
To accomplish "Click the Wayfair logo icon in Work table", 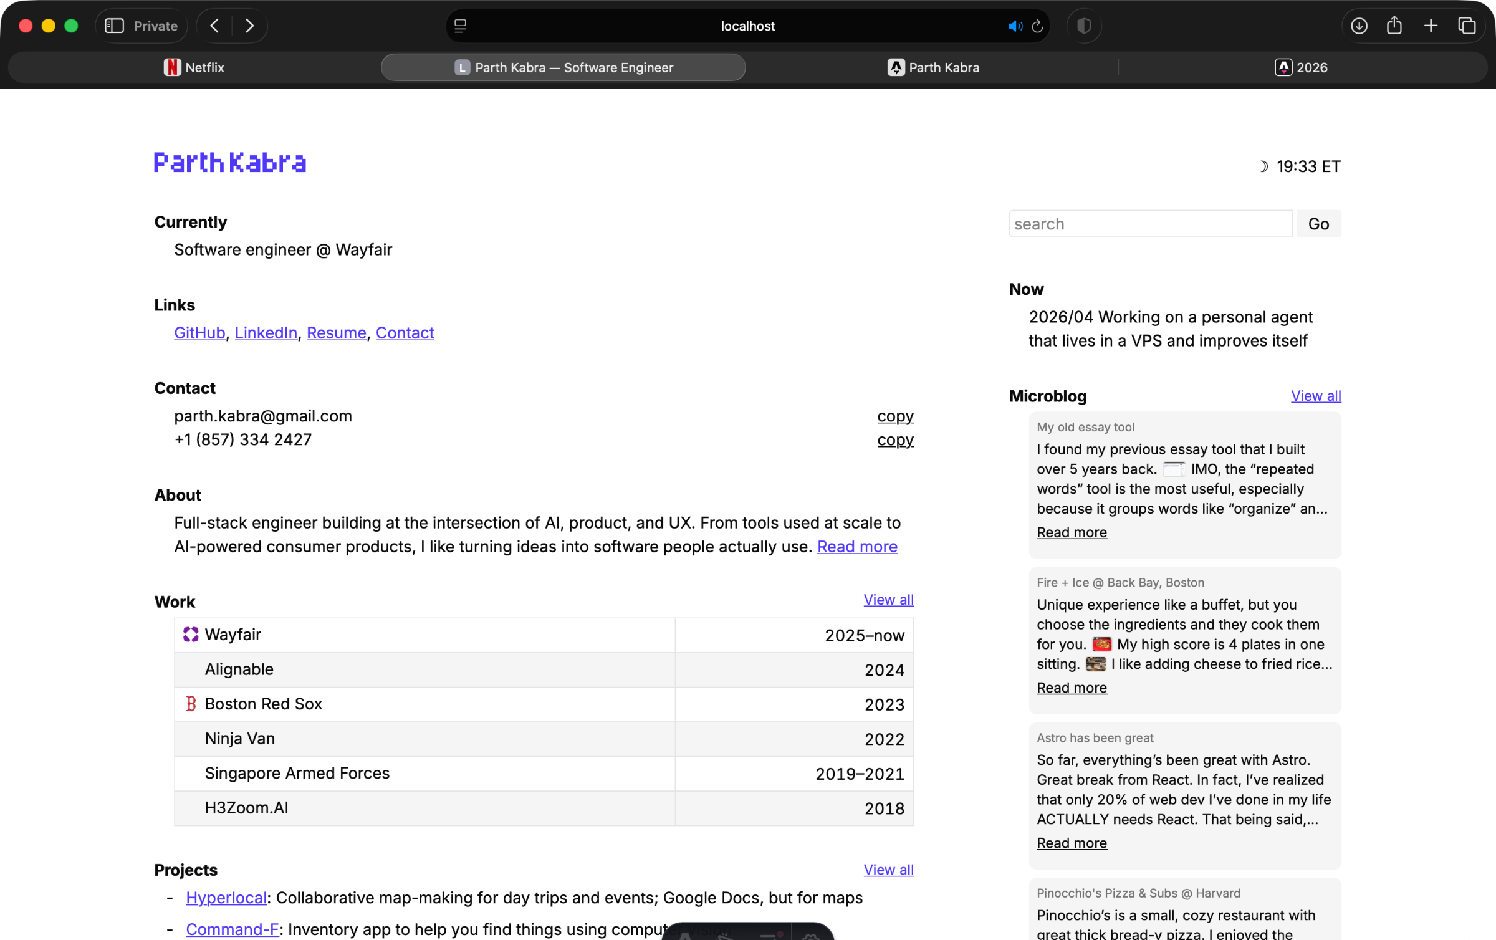I will pyautogui.click(x=191, y=635).
